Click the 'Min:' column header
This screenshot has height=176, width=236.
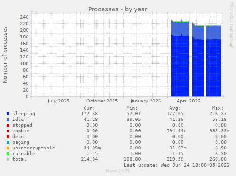(x=132, y=108)
